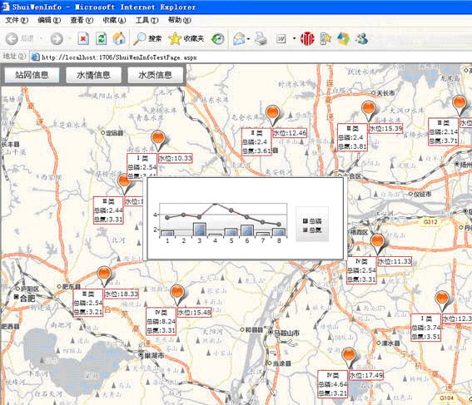Open the 收藏(A) menu

[x=114, y=20]
